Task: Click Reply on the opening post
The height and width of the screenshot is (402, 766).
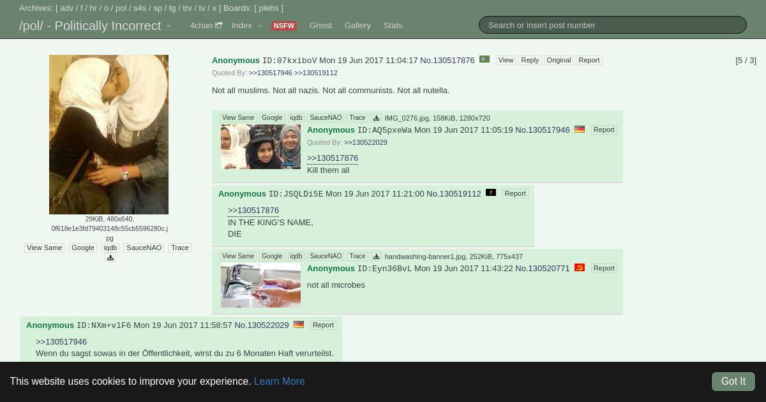Action: (530, 60)
